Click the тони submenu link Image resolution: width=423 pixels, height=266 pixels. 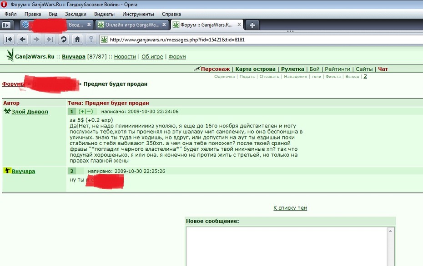coord(317,76)
